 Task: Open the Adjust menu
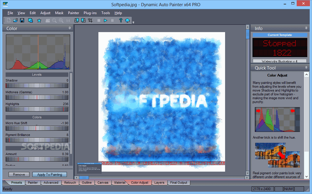click(x=45, y=13)
